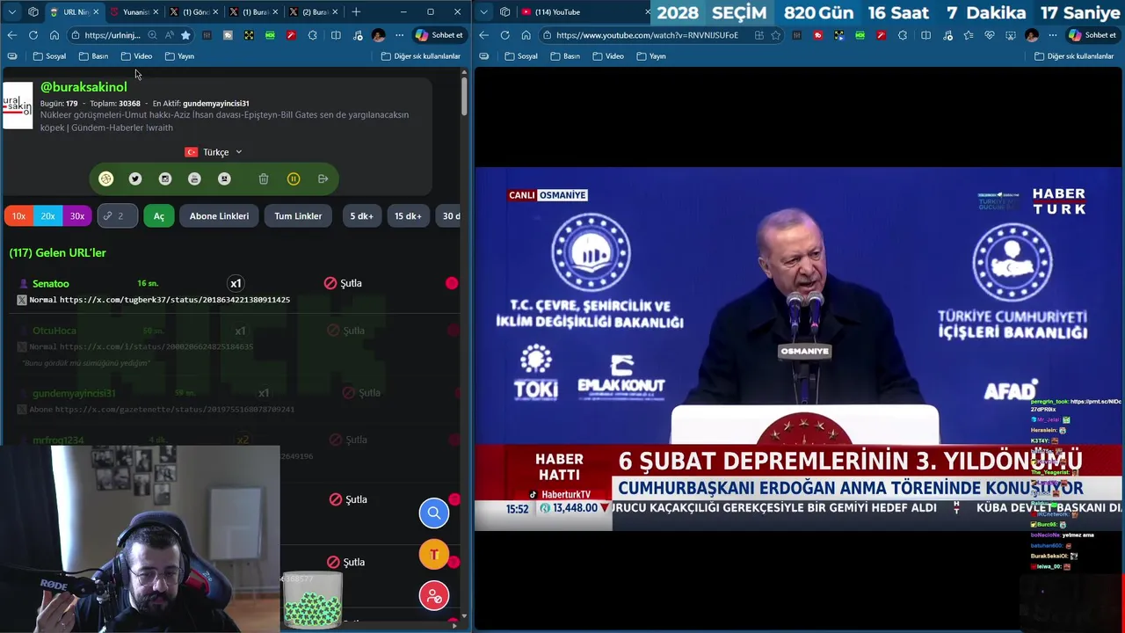Click the 5 dk+ time filter
The height and width of the screenshot is (633, 1125).
coord(361,215)
